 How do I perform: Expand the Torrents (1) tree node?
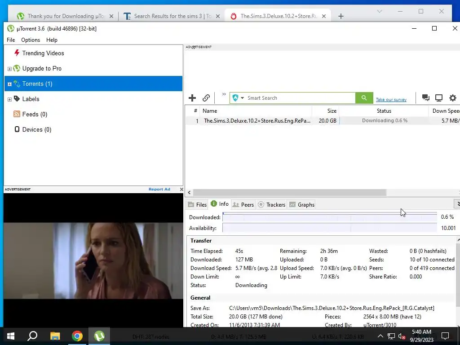(9, 84)
